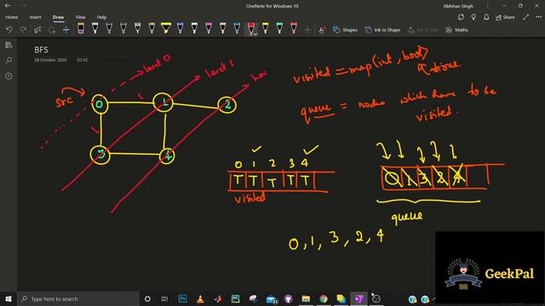Open the Help tab
The width and height of the screenshot is (545, 306).
[x=101, y=17]
